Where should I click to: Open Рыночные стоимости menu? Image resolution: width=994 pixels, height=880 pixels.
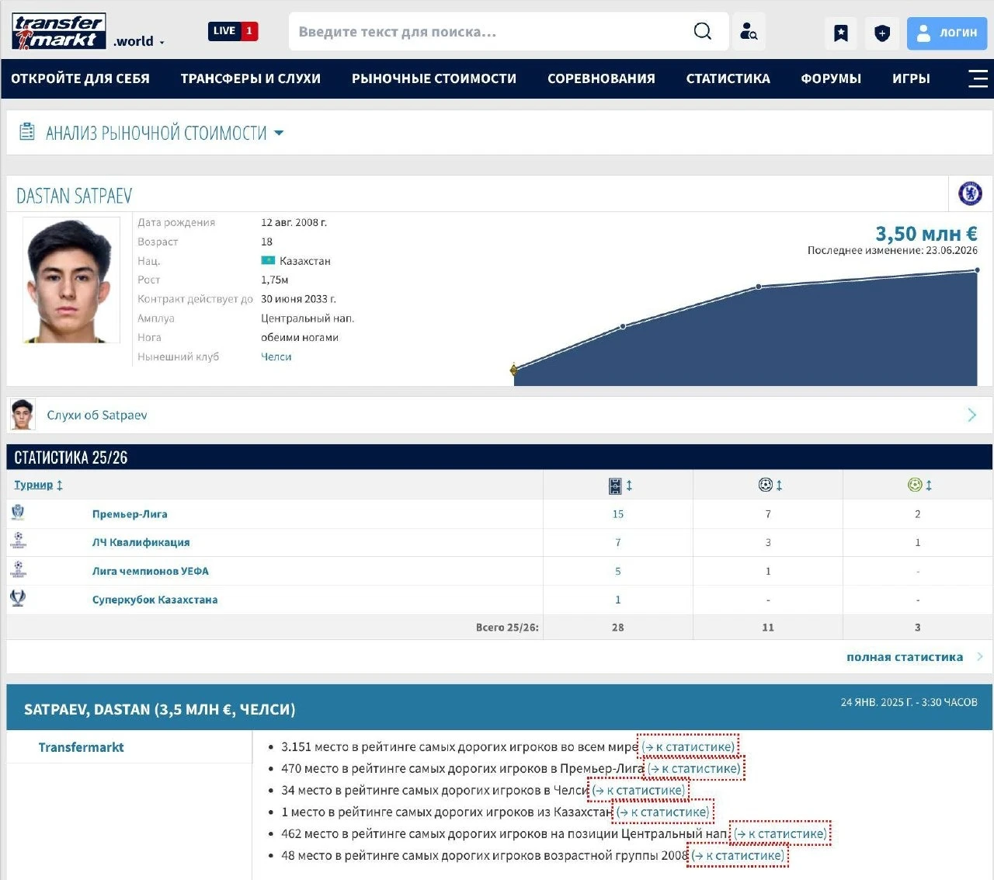434,78
